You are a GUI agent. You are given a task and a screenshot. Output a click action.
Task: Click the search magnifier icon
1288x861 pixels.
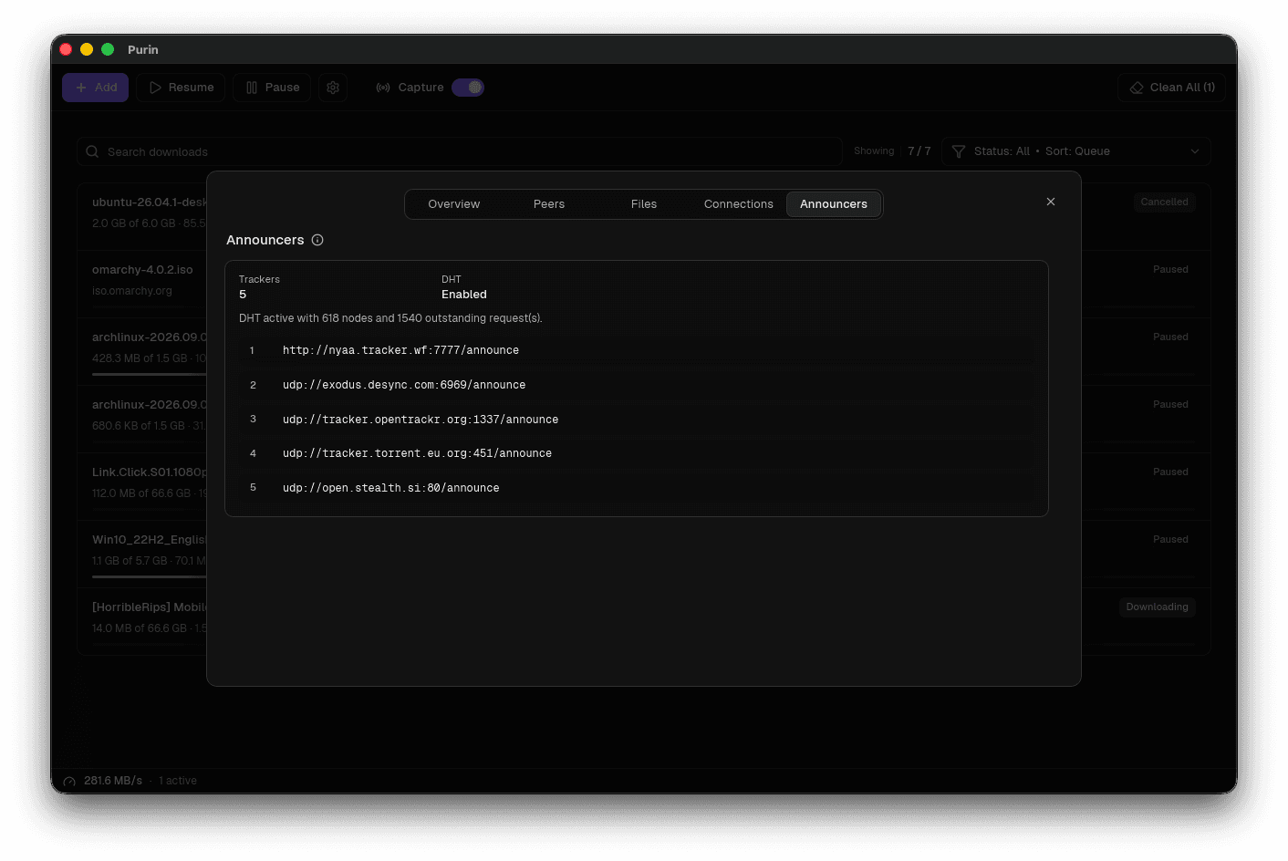(x=92, y=151)
